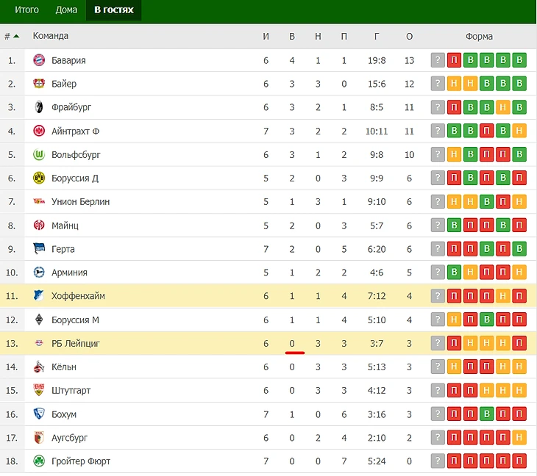Image resolution: width=537 pixels, height=476 pixels.
Task: Click Freiburg's last green В form badge
Action: point(519,107)
